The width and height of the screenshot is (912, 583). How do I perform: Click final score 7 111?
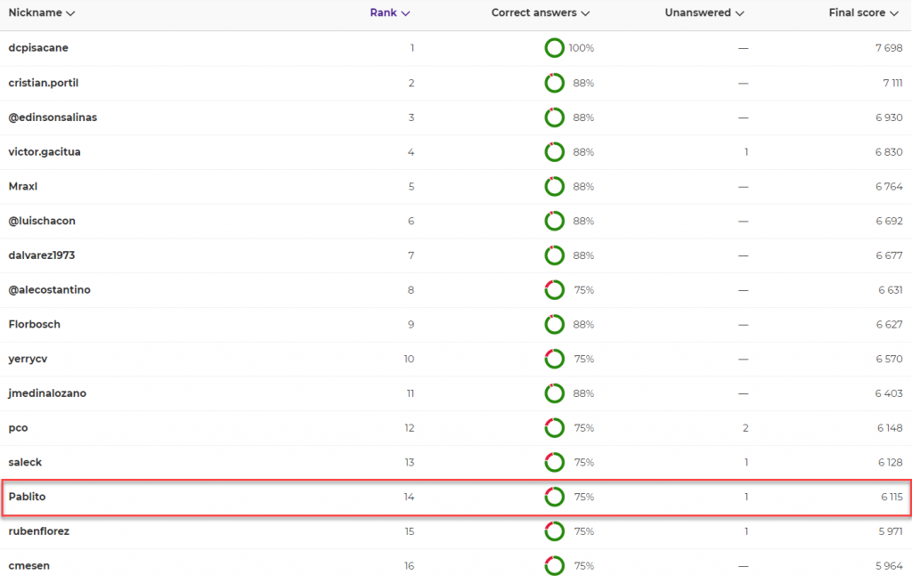point(892,83)
